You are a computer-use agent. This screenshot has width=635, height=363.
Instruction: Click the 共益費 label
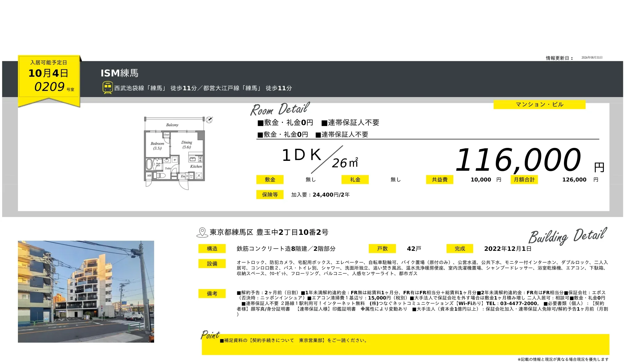(439, 180)
